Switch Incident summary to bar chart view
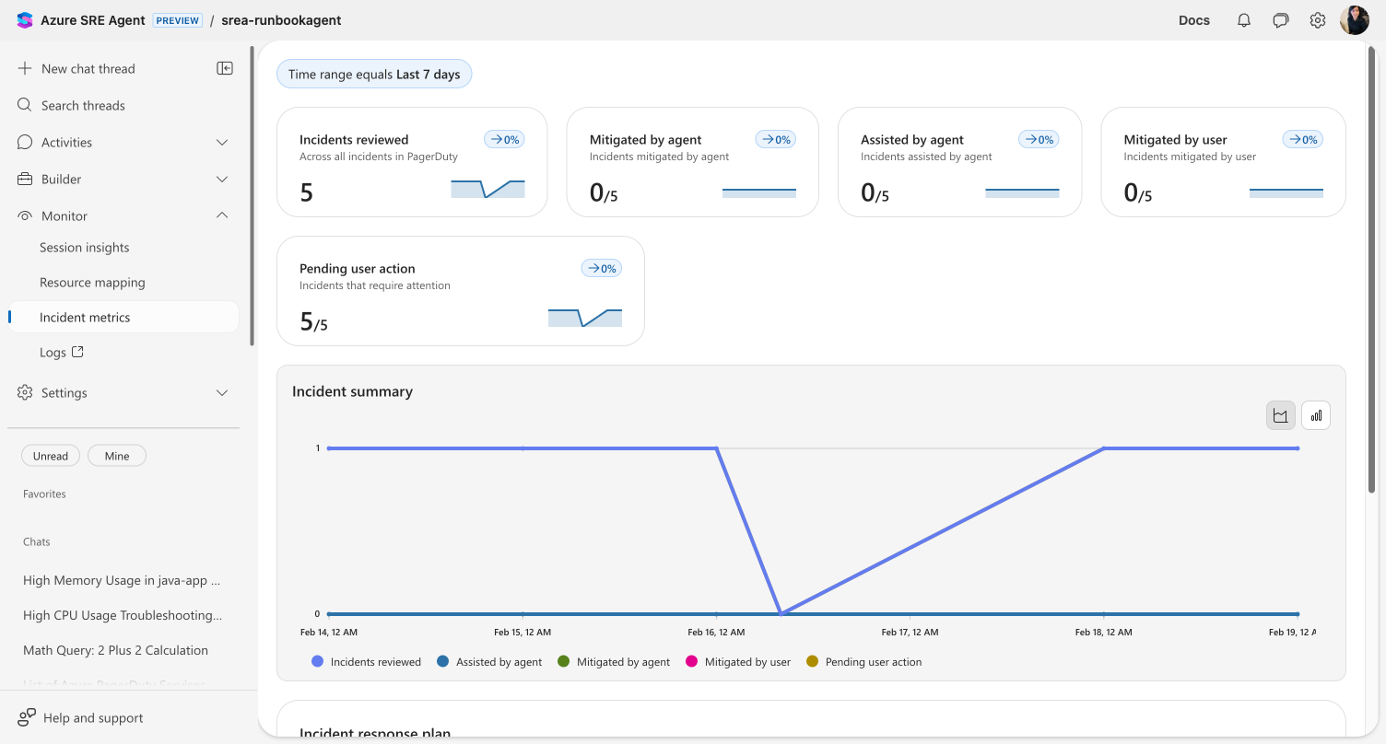Image resolution: width=1386 pixels, height=744 pixels. click(1315, 414)
